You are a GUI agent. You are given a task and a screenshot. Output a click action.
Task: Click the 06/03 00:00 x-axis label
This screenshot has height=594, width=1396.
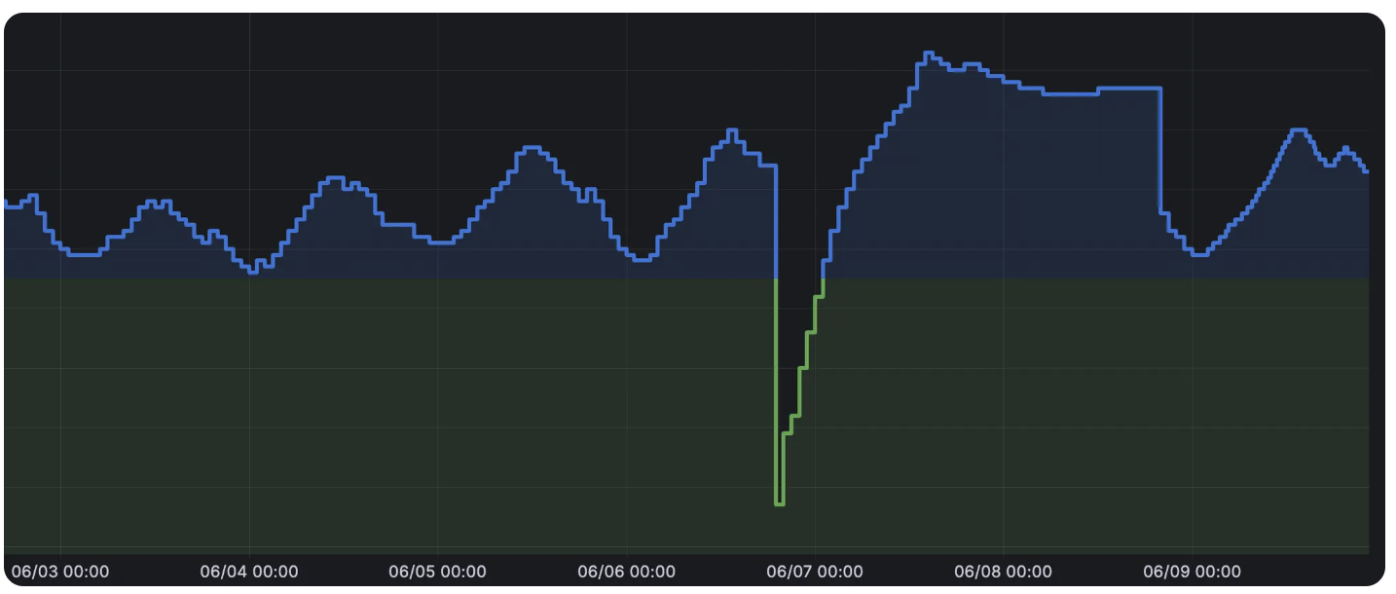click(60, 572)
